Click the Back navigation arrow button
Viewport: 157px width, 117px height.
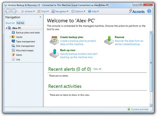pyautogui.click(x=8, y=11)
